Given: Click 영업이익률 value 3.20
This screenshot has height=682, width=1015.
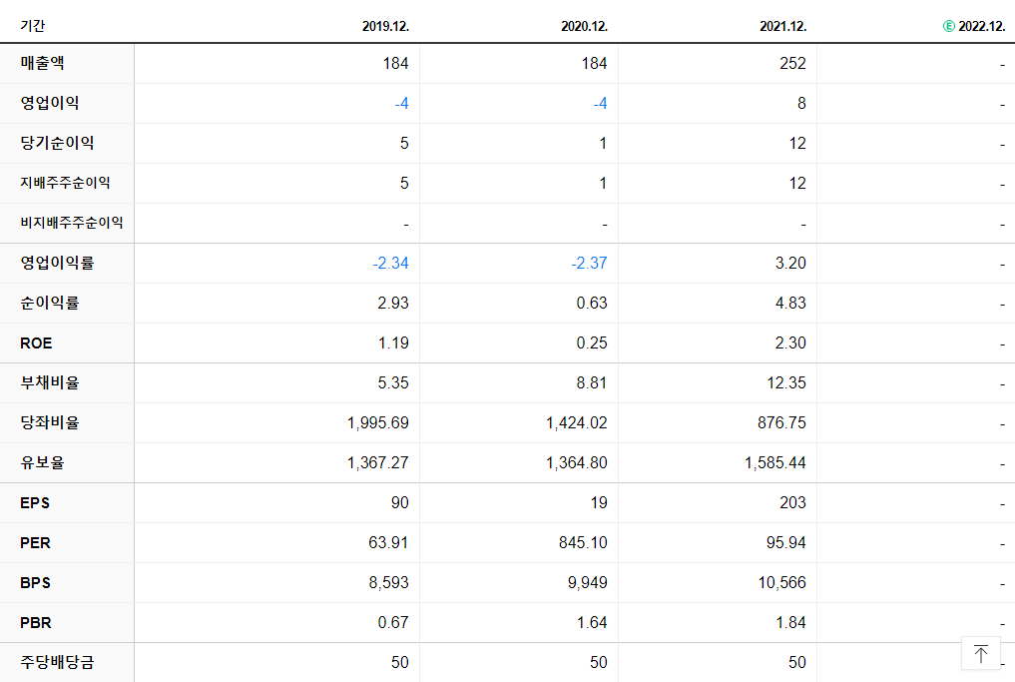Looking at the screenshot, I should [x=790, y=264].
